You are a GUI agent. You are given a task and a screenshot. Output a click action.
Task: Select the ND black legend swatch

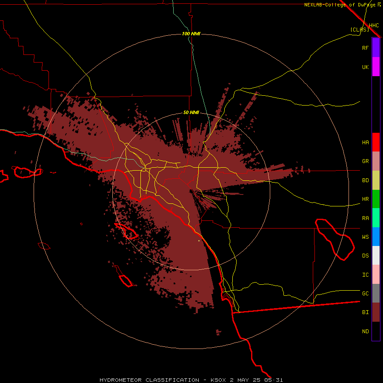coord(376,331)
